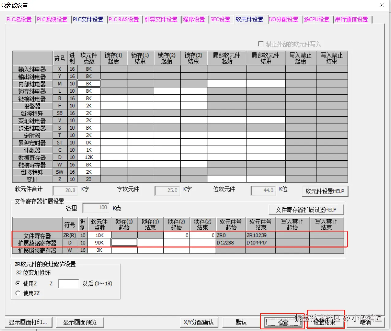Switch to the 多CPU设置 tab

(317, 20)
